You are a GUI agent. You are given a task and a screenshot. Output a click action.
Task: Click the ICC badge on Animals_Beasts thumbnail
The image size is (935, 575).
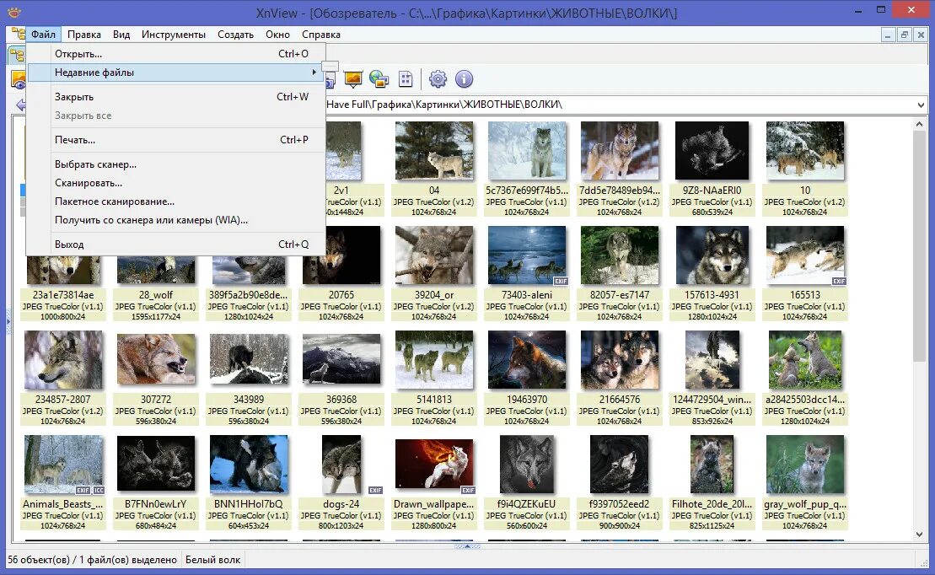point(99,491)
